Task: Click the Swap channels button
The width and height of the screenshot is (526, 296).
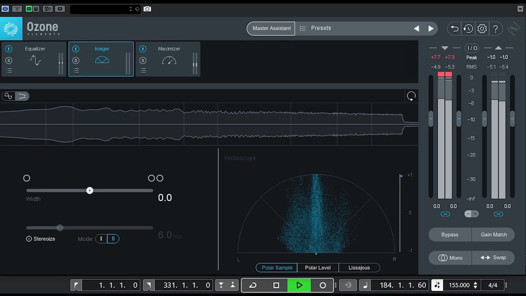Action: 494,258
